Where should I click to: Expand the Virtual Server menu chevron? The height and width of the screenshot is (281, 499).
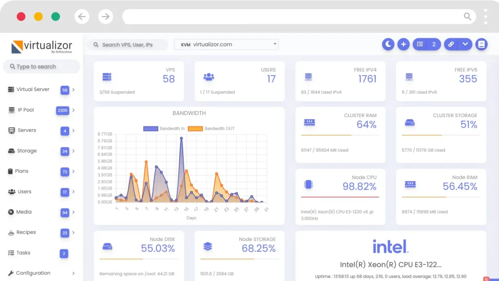[x=74, y=90]
